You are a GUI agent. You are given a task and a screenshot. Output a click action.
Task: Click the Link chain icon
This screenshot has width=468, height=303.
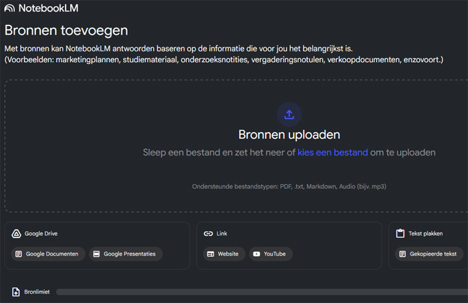208,234
